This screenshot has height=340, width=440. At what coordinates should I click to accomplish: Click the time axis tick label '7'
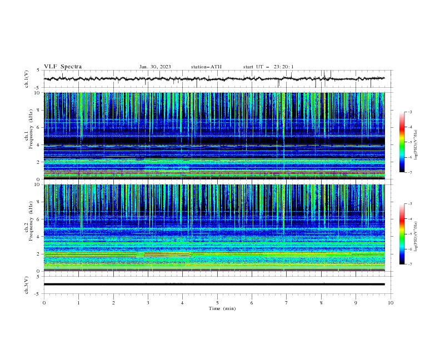287,303
